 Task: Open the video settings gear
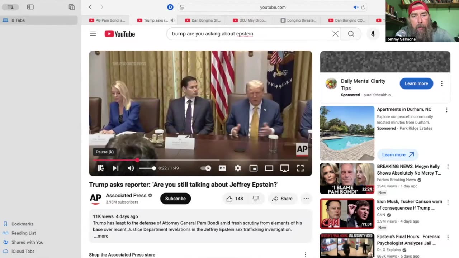pos(238,168)
